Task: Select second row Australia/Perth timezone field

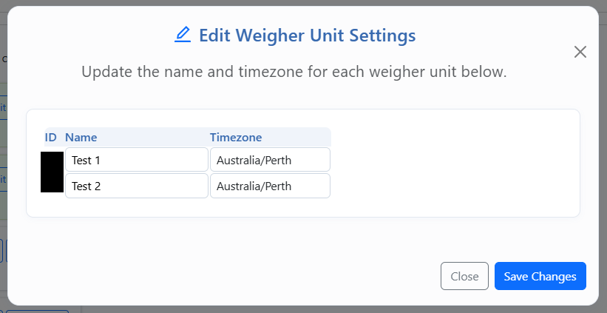Action: pos(270,186)
